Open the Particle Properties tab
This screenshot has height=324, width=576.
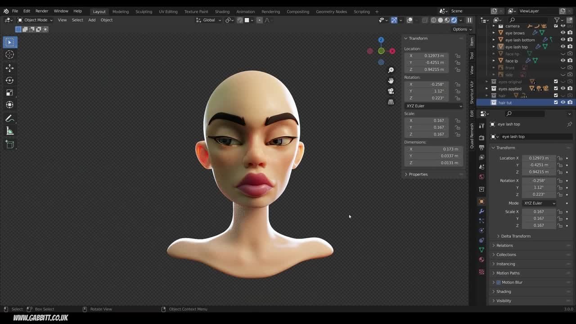coord(481,220)
